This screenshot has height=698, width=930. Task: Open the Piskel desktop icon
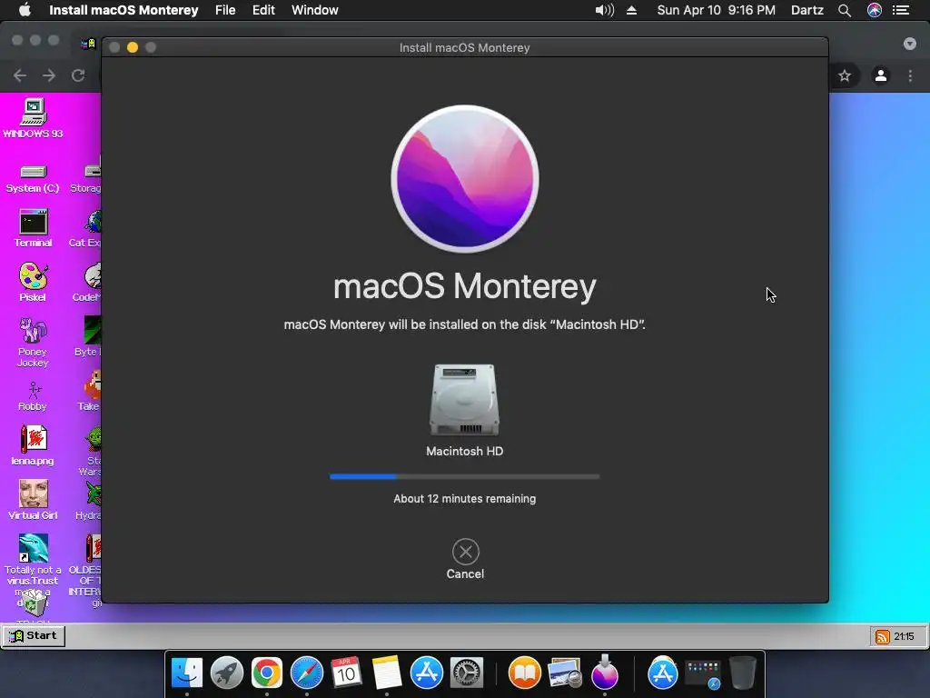33,282
